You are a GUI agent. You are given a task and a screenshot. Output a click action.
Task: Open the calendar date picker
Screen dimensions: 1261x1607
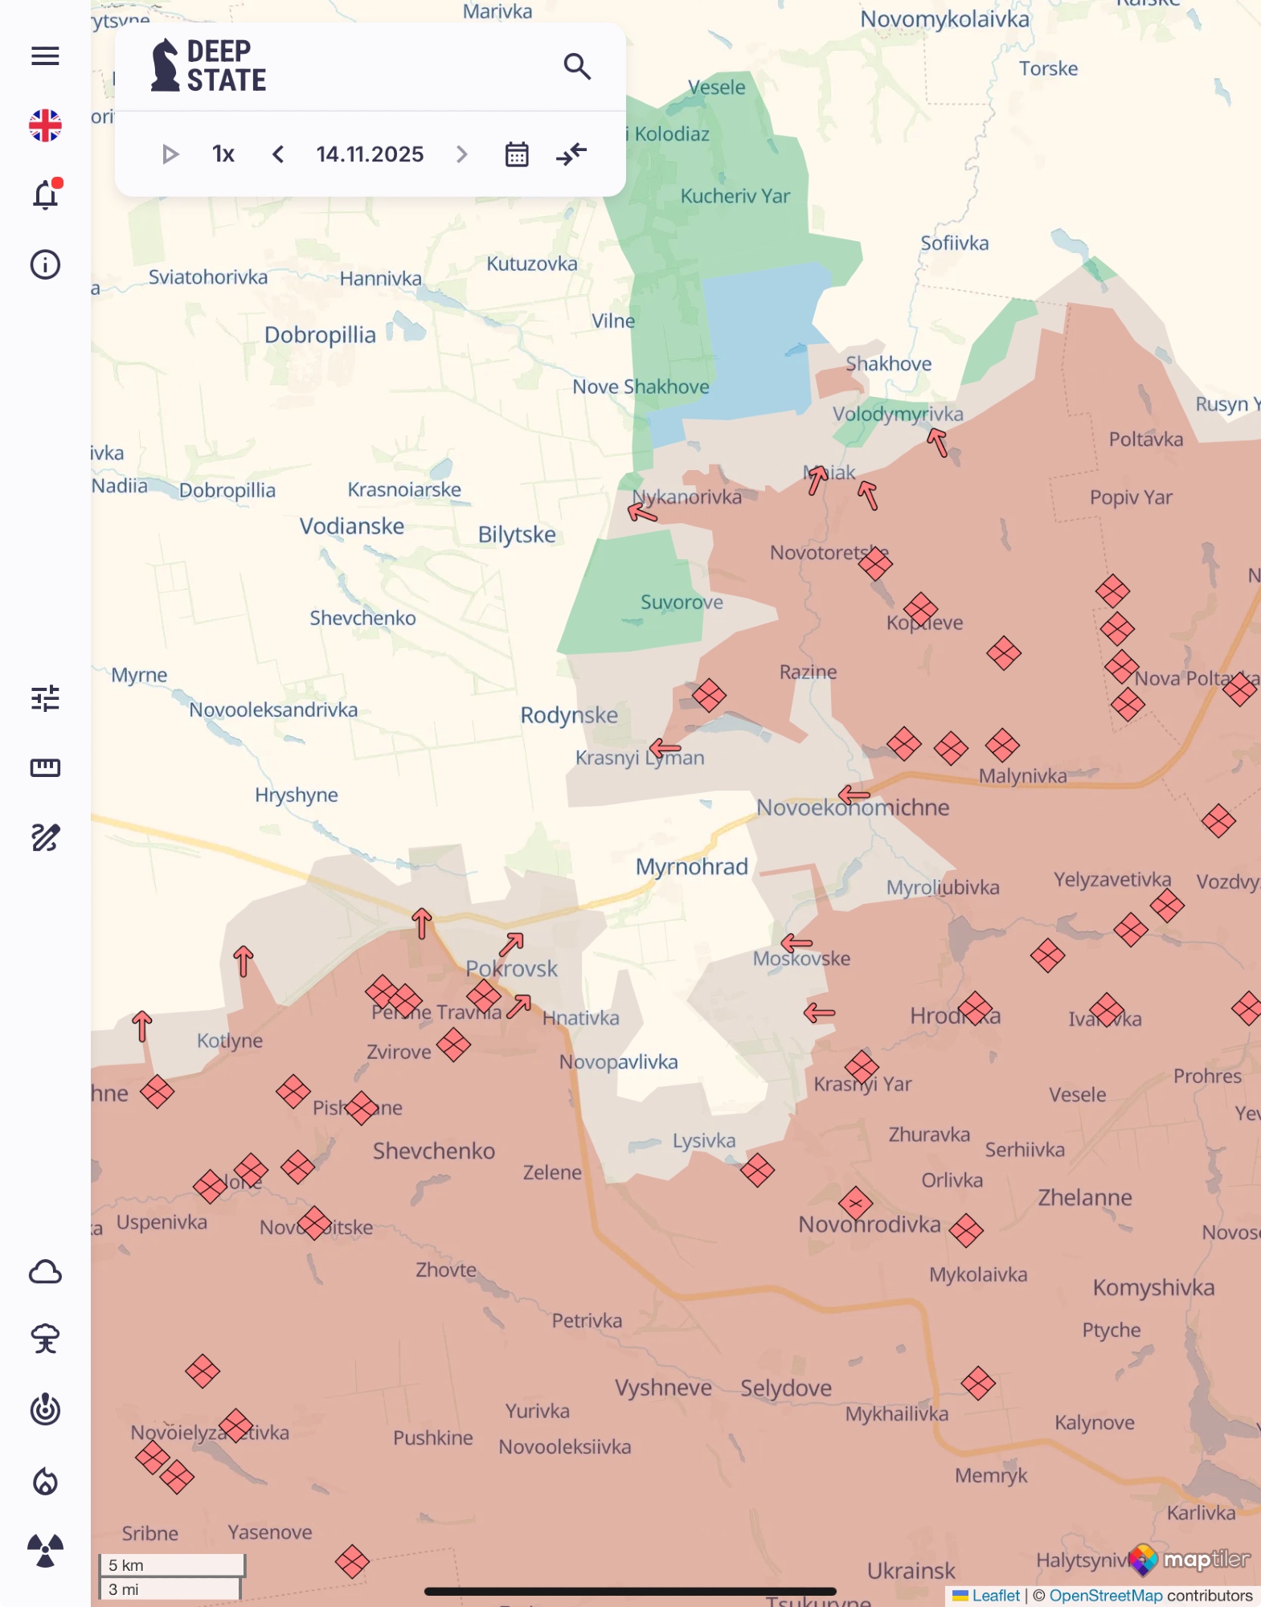point(517,154)
